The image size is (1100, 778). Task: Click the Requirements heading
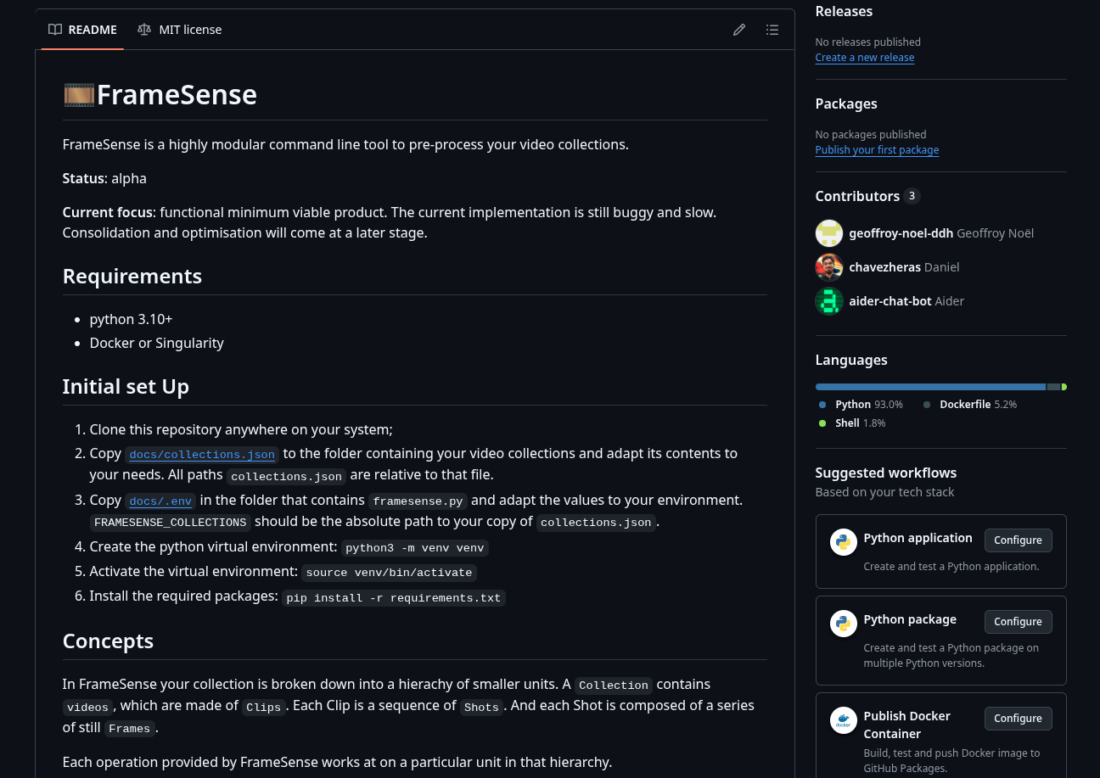(132, 277)
